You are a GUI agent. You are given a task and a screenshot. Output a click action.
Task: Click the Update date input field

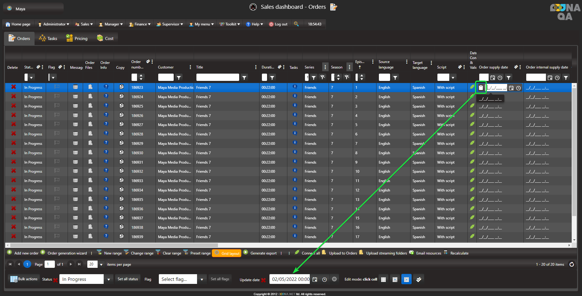point(290,279)
